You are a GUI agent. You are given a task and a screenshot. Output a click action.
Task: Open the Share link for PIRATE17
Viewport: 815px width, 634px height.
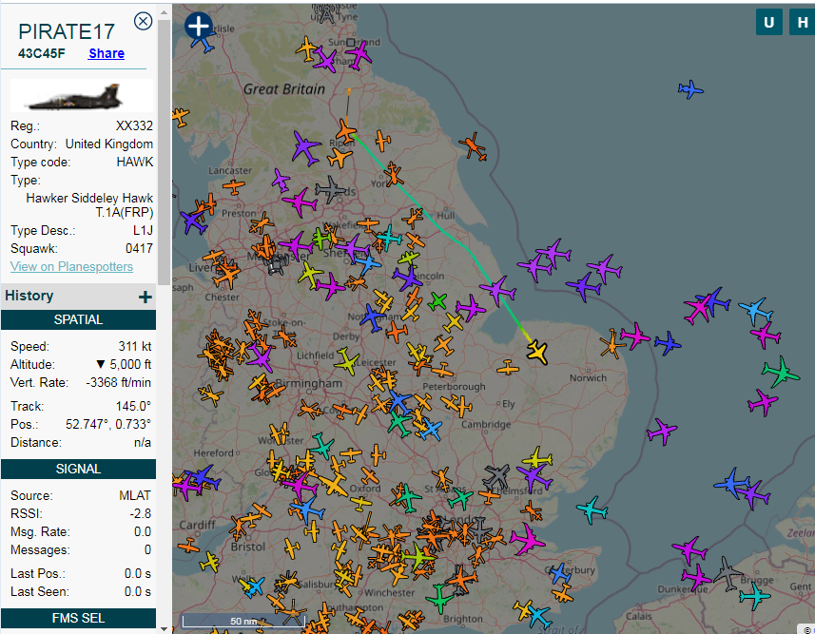click(106, 53)
